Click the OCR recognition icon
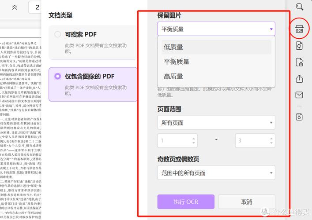Viewport: 312px width, 220px height. pyautogui.click(x=300, y=29)
